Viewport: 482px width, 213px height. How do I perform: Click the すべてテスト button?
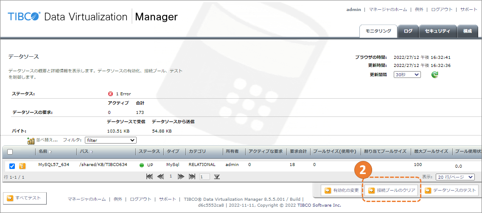click(x=25, y=198)
